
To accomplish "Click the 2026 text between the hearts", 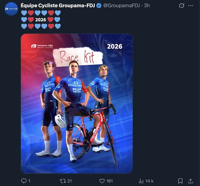I will coord(40,19).
